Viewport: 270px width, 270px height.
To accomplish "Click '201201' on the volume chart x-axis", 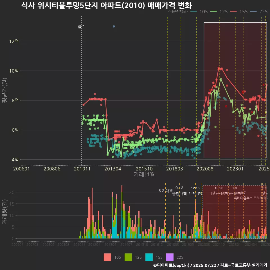I will [x=94, y=244].
